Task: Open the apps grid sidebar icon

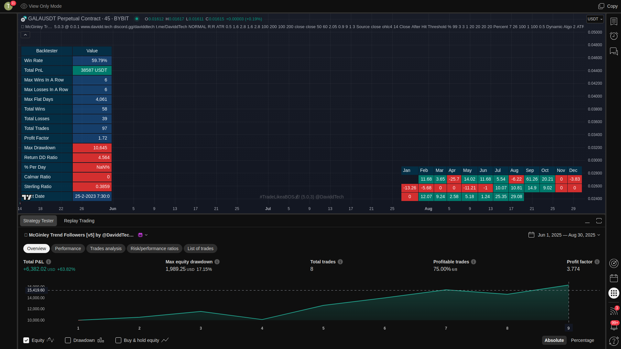Action: click(614, 293)
